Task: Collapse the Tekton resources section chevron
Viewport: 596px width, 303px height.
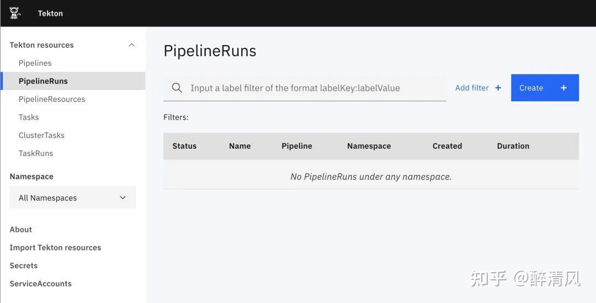Action: tap(131, 45)
